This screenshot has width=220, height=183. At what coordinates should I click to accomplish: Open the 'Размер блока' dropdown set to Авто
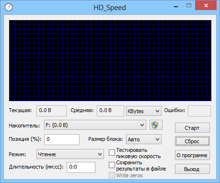pos(144,139)
